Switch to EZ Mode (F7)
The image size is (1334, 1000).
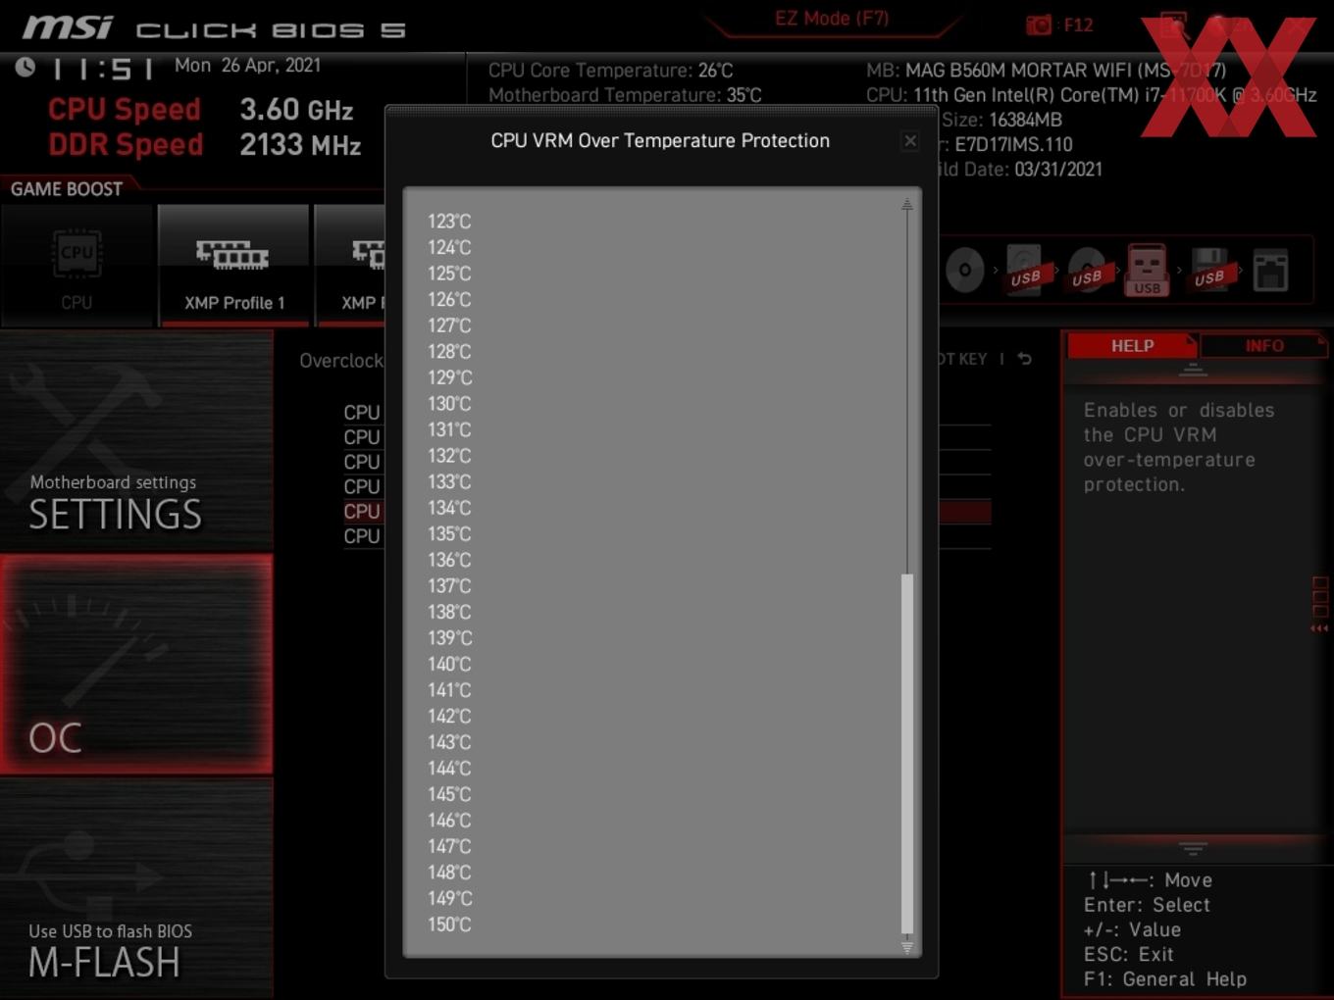click(832, 19)
